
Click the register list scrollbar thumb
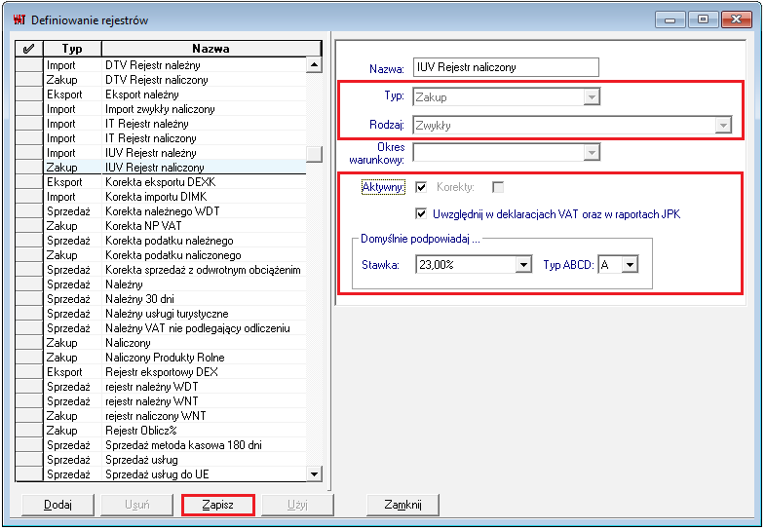click(x=314, y=154)
